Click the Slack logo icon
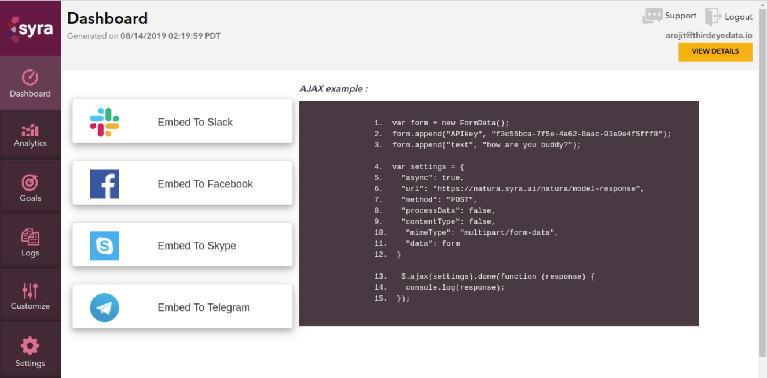Viewport: 767px width, 378px height. 105,122
